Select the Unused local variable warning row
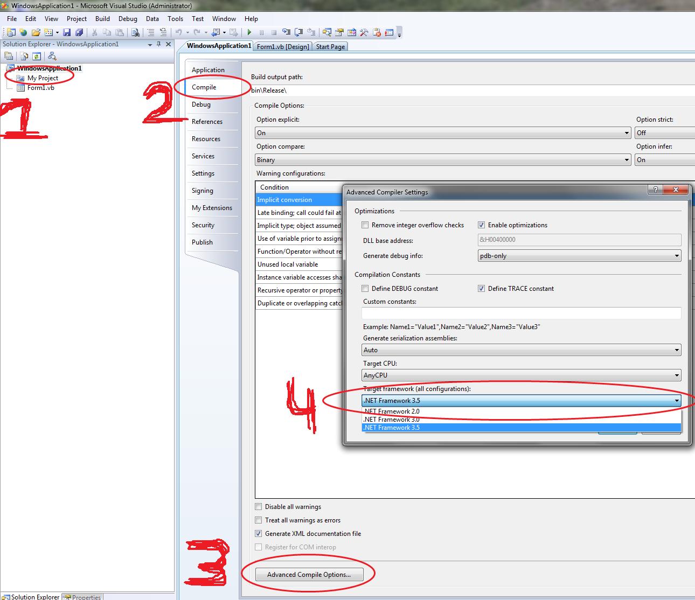695x600 pixels. point(300,264)
